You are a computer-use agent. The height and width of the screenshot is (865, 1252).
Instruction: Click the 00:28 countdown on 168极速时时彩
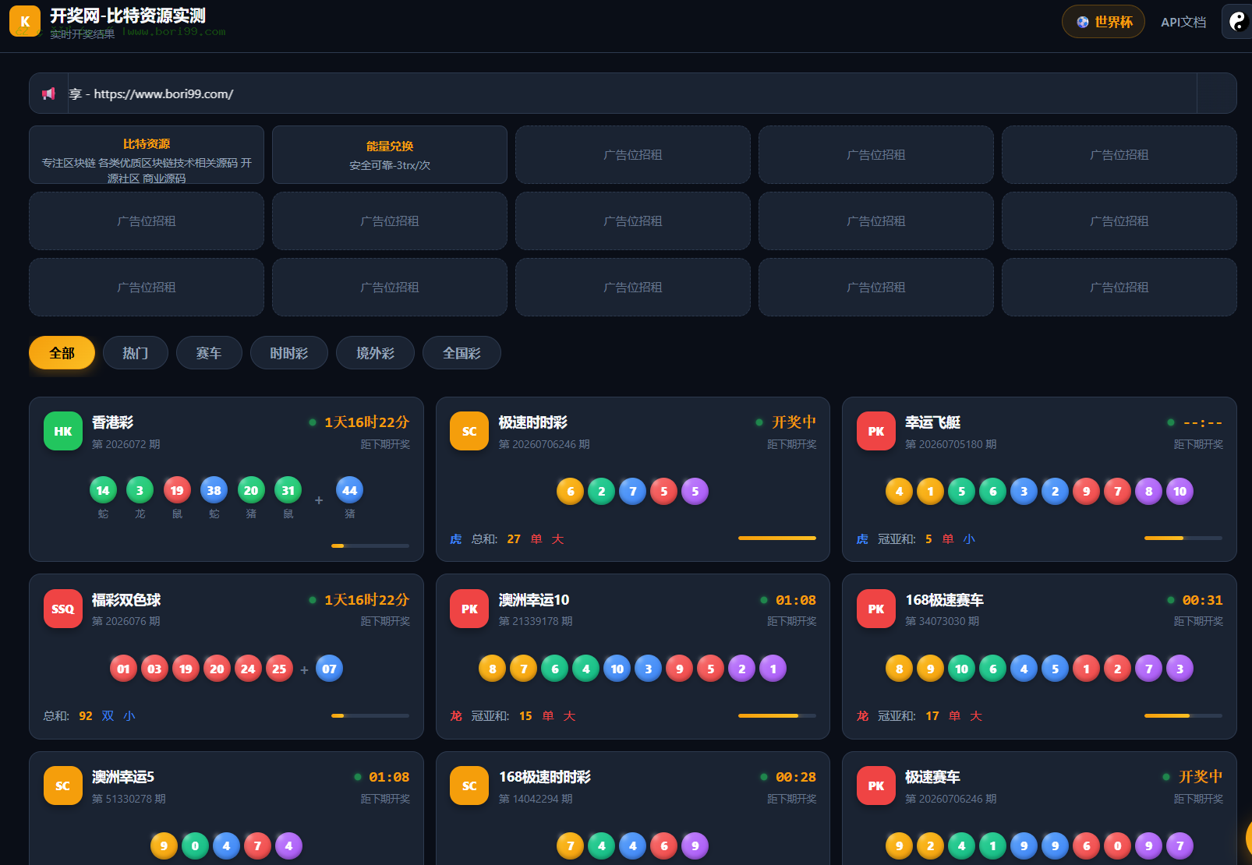(x=796, y=777)
